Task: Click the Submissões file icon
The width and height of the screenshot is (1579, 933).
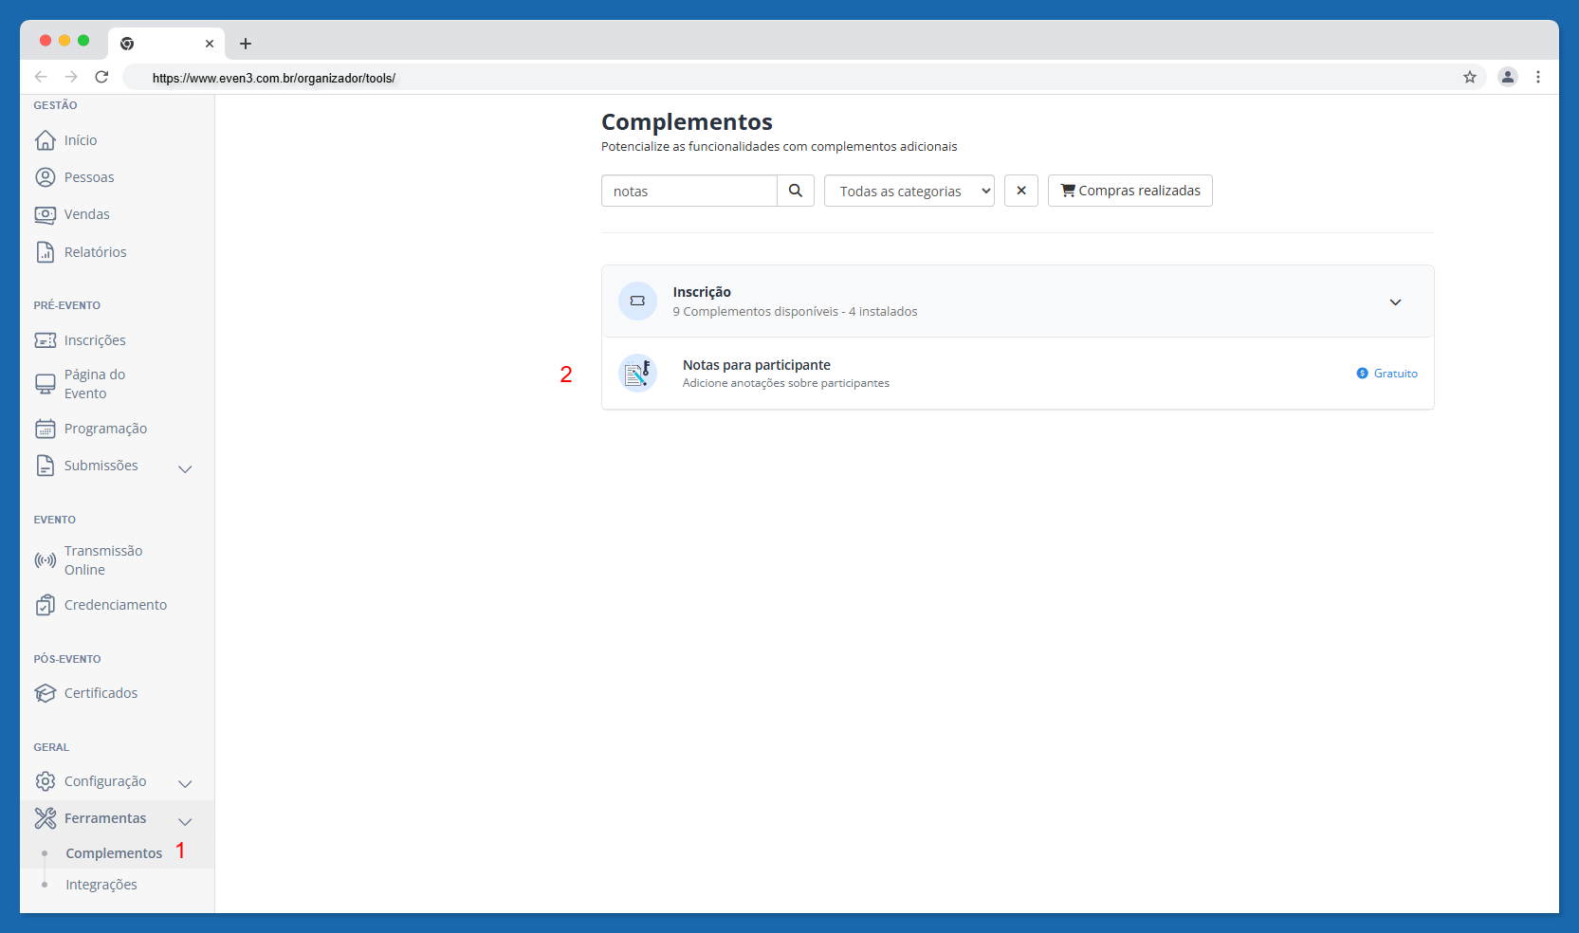Action: pyautogui.click(x=45, y=466)
